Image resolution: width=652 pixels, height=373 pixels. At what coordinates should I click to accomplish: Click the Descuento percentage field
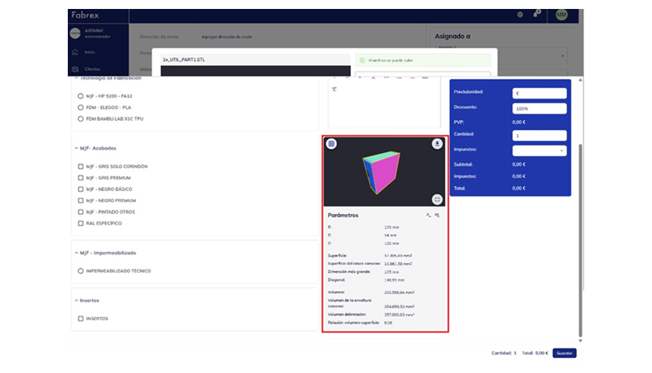539,108
